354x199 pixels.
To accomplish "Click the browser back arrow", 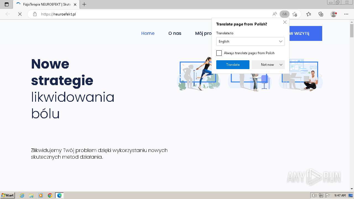I will (x=8, y=14).
